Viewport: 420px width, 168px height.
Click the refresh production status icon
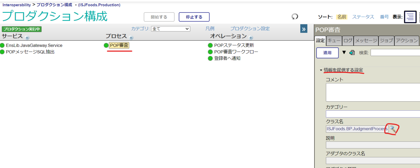click(x=295, y=16)
